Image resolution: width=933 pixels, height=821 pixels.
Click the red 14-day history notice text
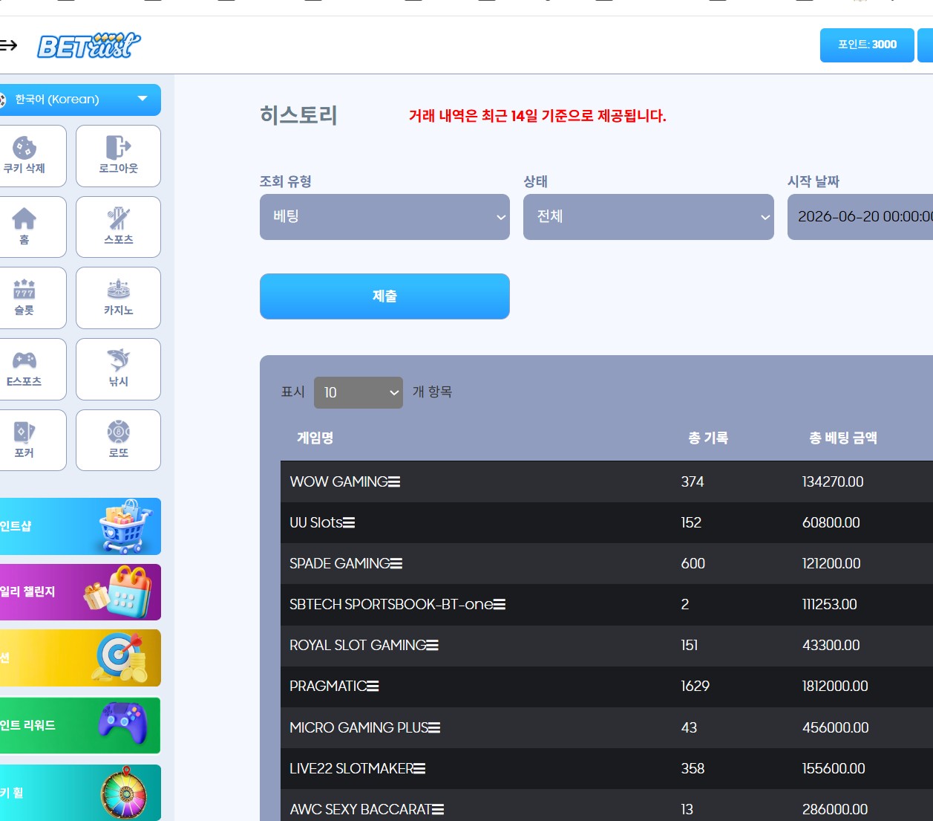(x=537, y=116)
